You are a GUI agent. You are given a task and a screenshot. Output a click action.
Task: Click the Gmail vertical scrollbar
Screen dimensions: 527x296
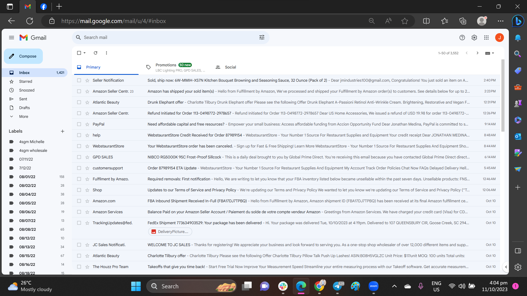(x=503, y=95)
